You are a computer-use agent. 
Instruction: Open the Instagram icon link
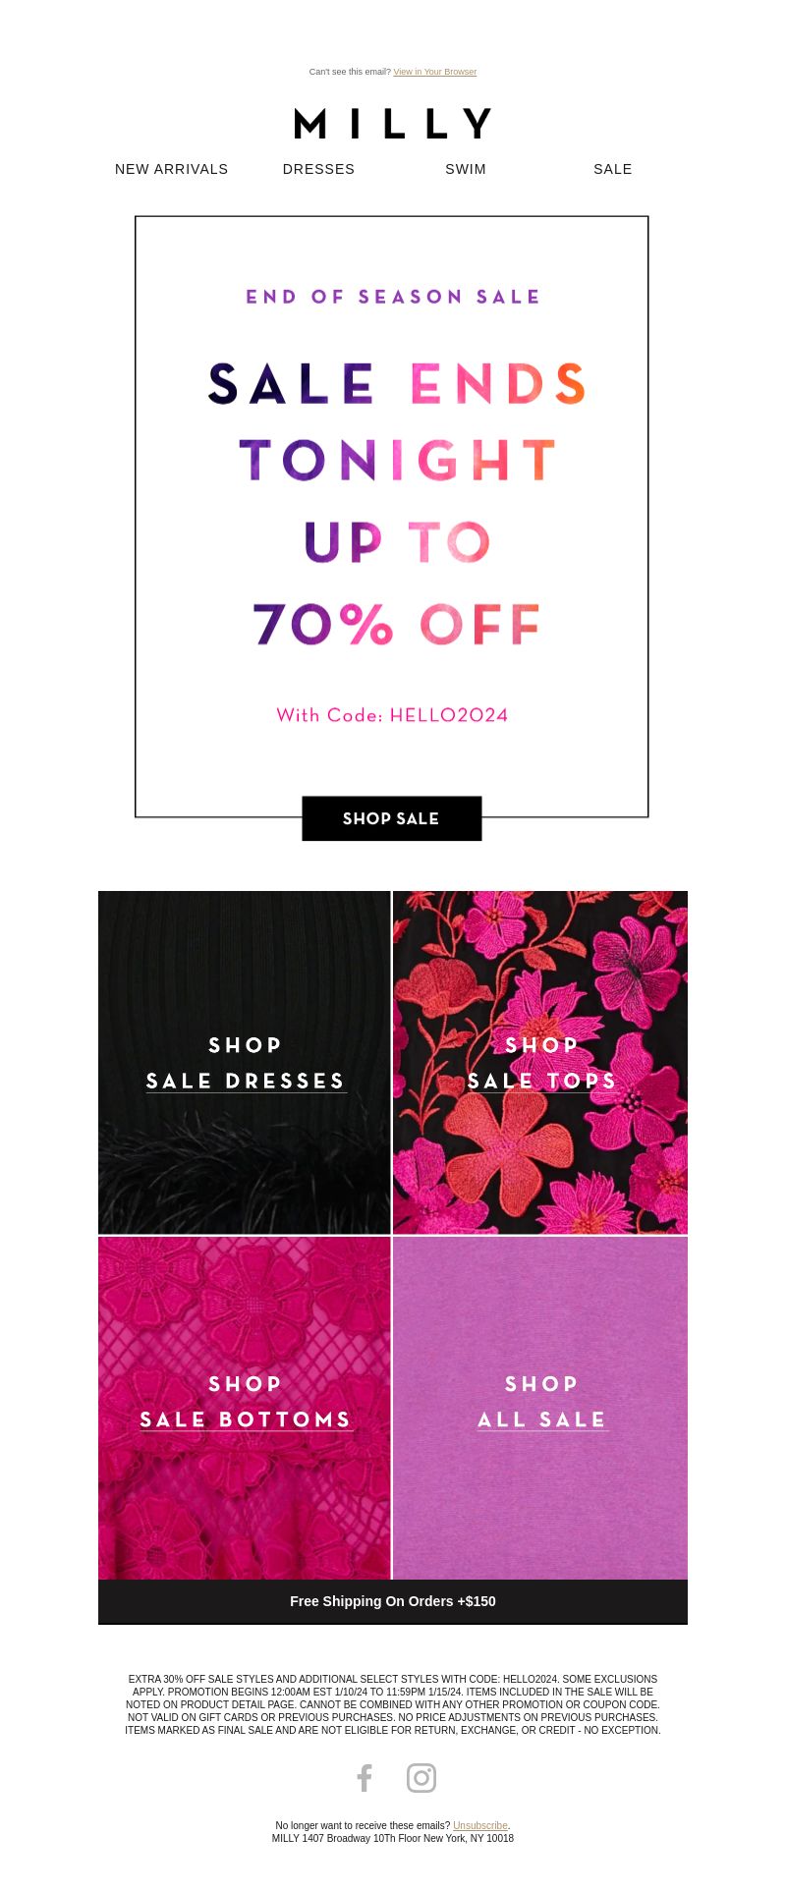(x=421, y=1777)
